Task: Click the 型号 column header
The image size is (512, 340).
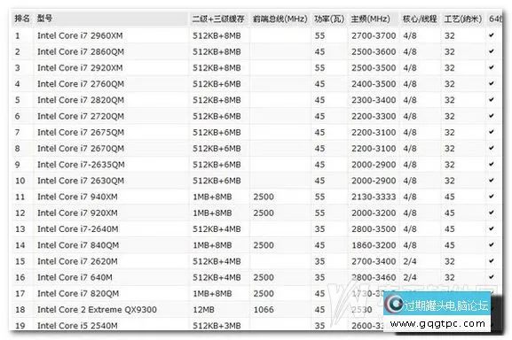Action: tap(44, 19)
